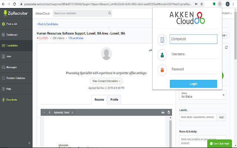Open the Account dropdown menu
Screen dimensions: 237x148
click(227, 13)
